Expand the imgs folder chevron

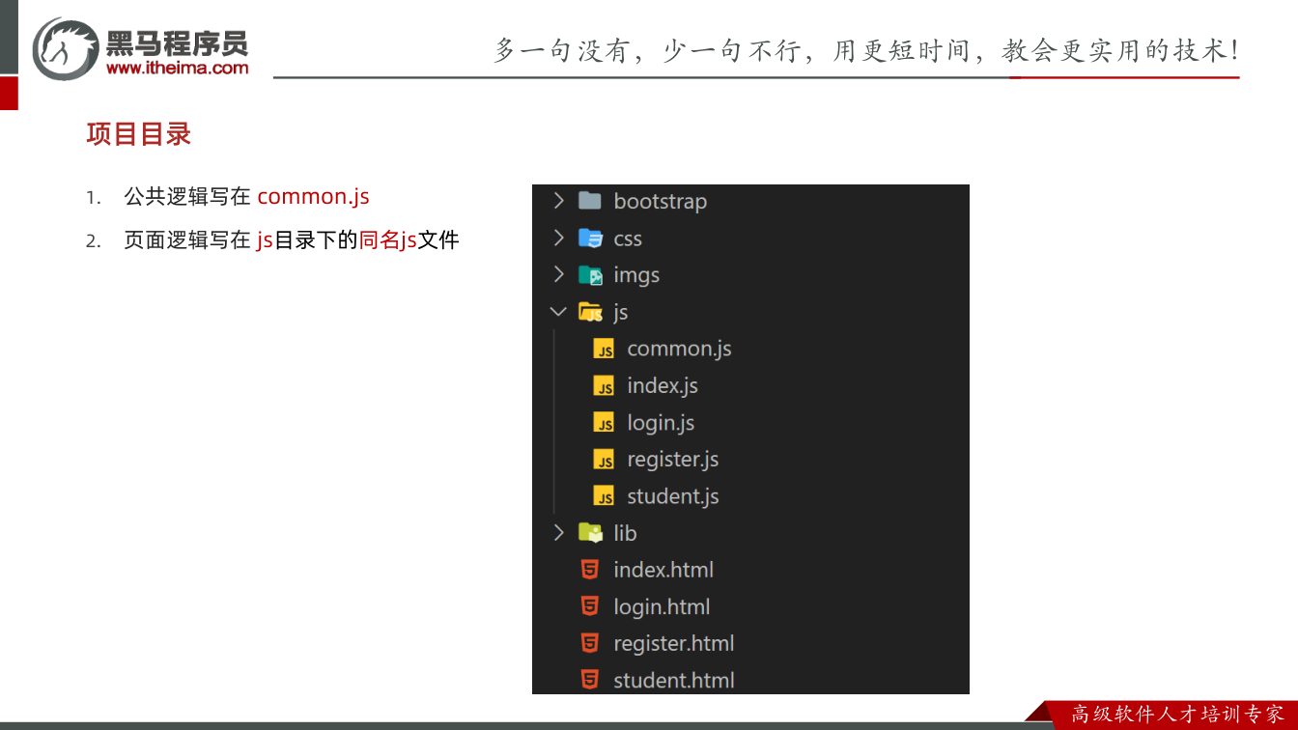[x=558, y=274]
